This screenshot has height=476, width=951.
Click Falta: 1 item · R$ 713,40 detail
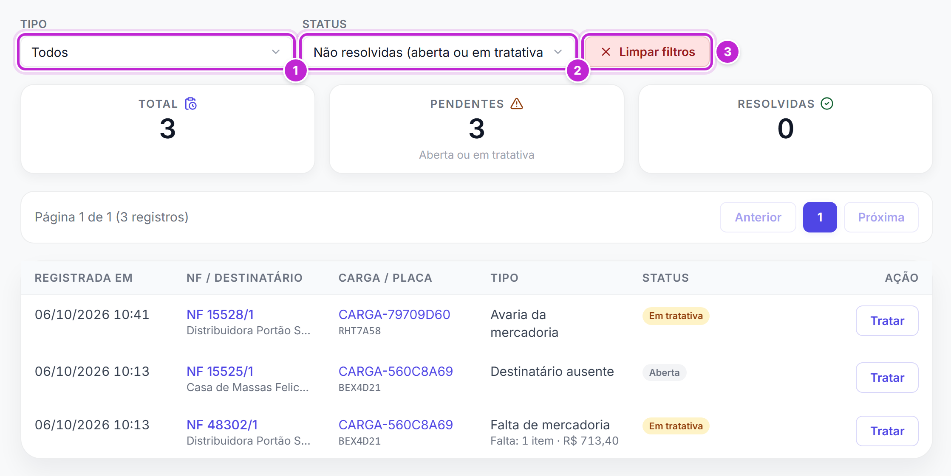555,441
